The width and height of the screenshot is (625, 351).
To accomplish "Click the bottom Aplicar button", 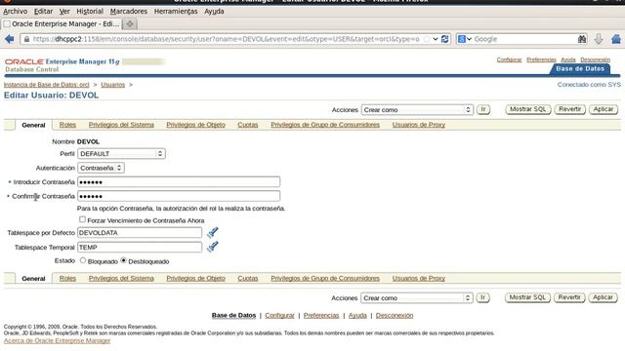I will pos(604,297).
